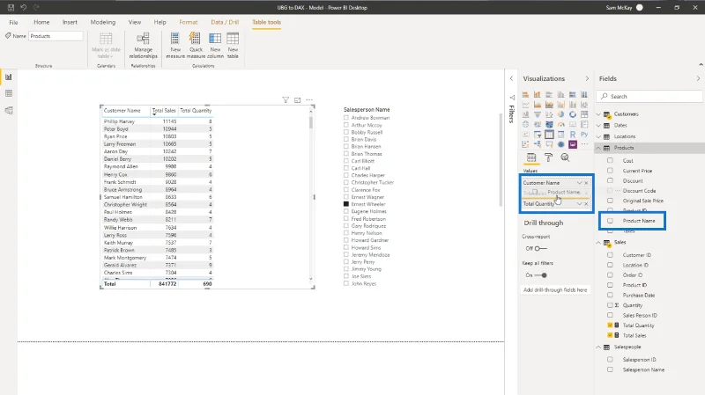Select the R script visual
The height and width of the screenshot is (395, 705).
click(572, 135)
